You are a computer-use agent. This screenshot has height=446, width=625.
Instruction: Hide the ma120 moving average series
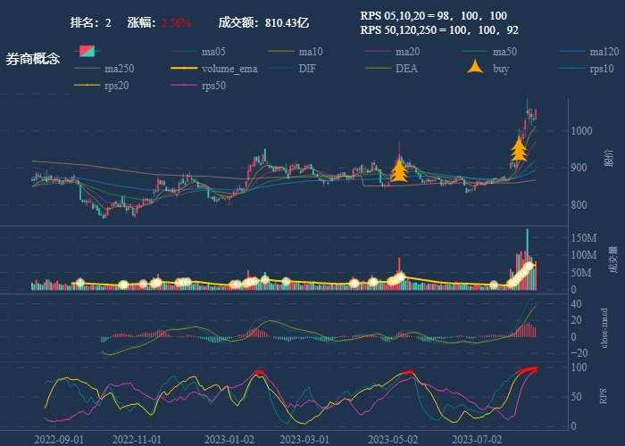[x=604, y=52]
